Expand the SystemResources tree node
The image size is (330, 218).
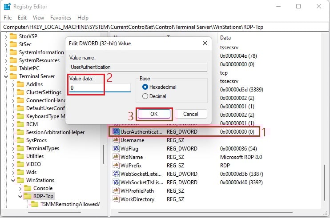(x=6, y=61)
